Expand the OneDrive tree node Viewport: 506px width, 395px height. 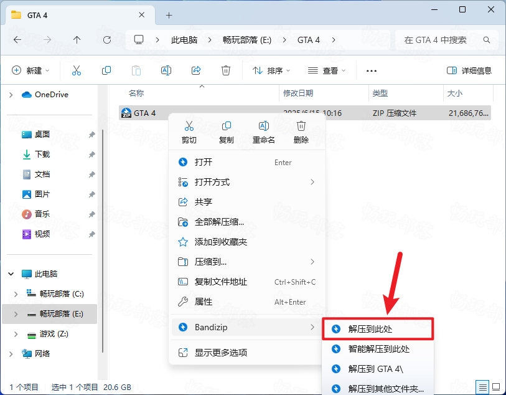[11, 95]
